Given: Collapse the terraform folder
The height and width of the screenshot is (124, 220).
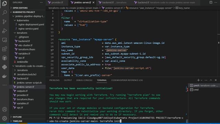Looking at the screenshot, I should point(27,33).
